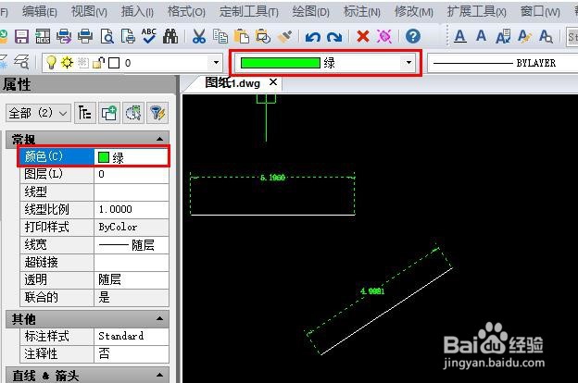Click the batch plot printer icon
The width and height of the screenshot is (578, 383).
tap(64, 36)
